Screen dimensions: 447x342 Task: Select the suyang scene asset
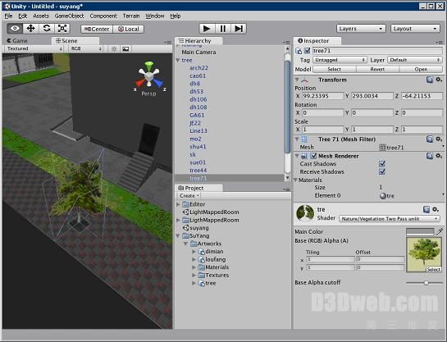click(x=196, y=228)
